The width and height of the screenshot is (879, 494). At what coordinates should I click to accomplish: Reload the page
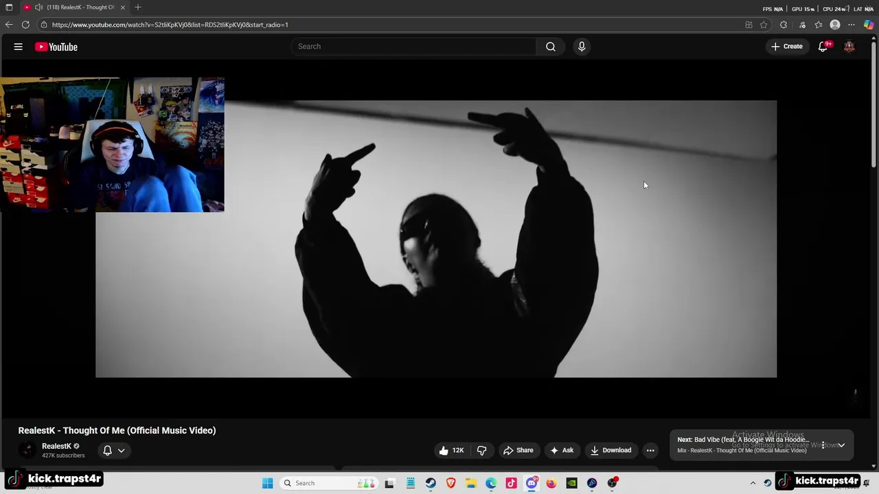pyautogui.click(x=25, y=25)
